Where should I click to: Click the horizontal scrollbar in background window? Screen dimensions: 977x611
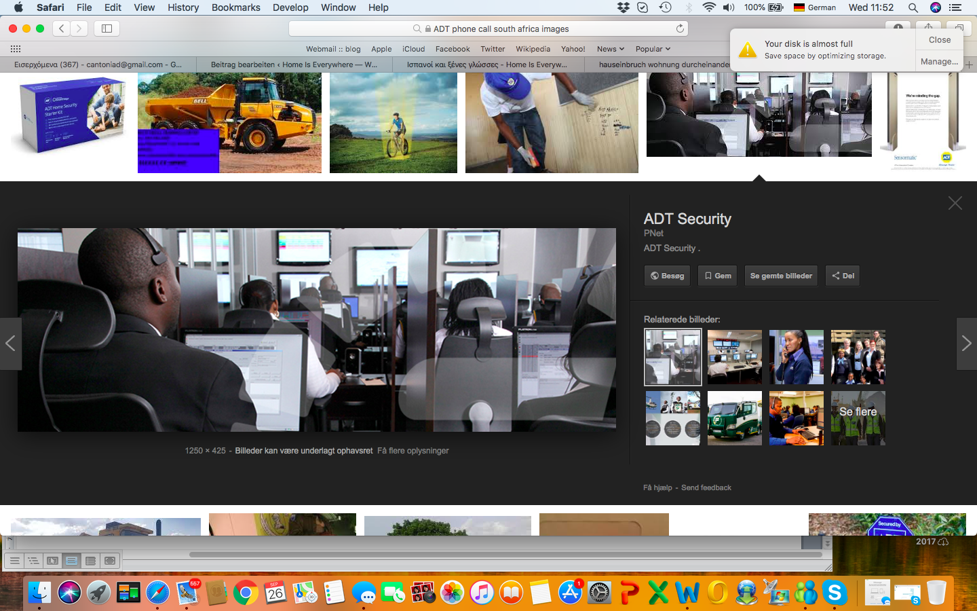[x=505, y=554]
